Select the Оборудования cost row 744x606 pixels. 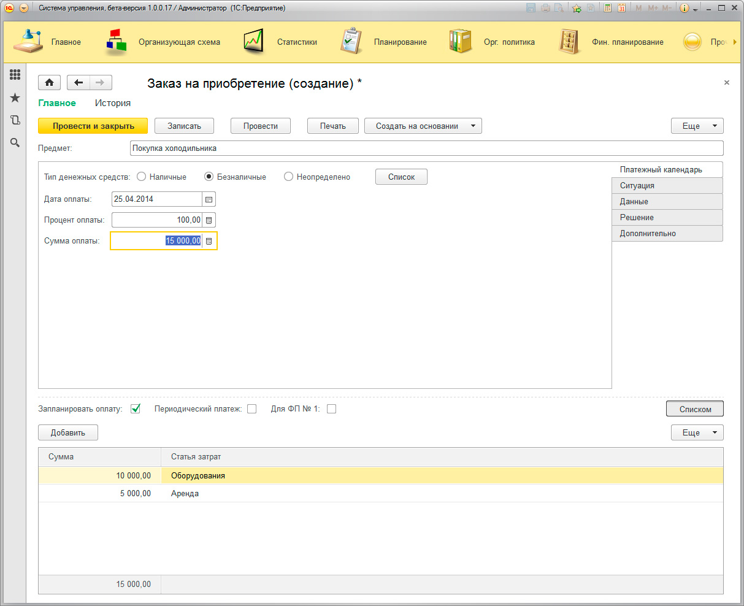(381, 475)
